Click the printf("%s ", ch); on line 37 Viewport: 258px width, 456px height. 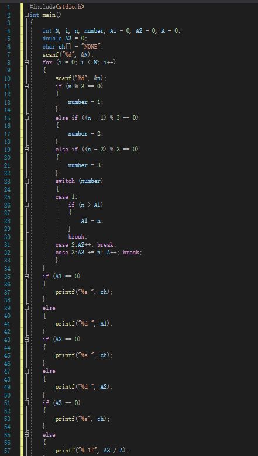pyautogui.click(x=84, y=292)
